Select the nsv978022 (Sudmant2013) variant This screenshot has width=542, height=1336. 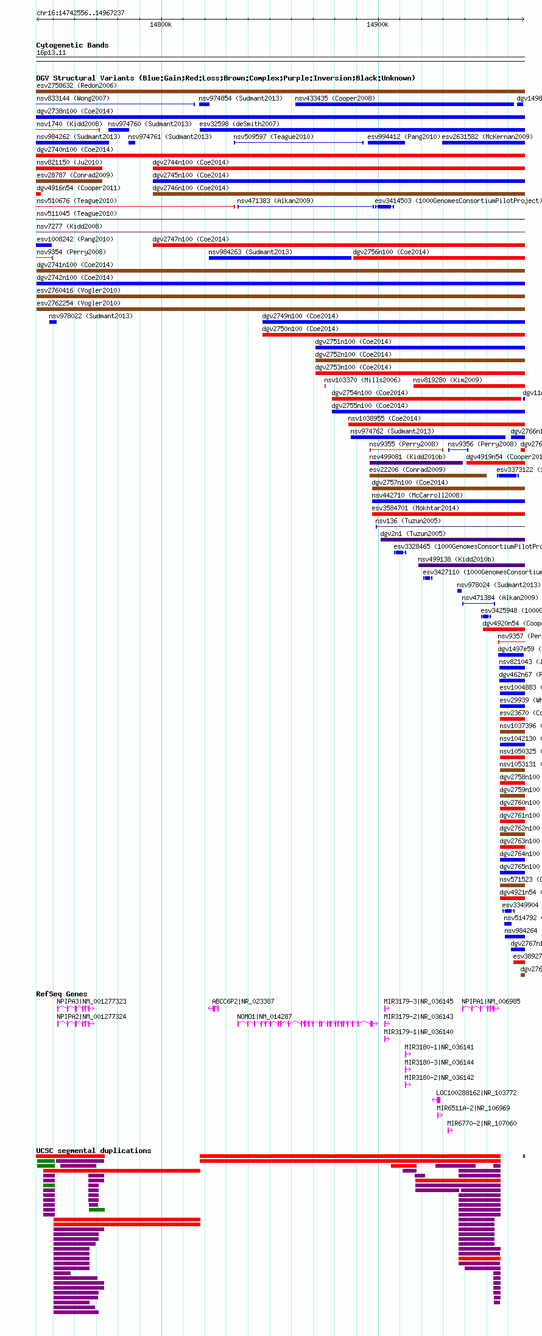coord(91,316)
